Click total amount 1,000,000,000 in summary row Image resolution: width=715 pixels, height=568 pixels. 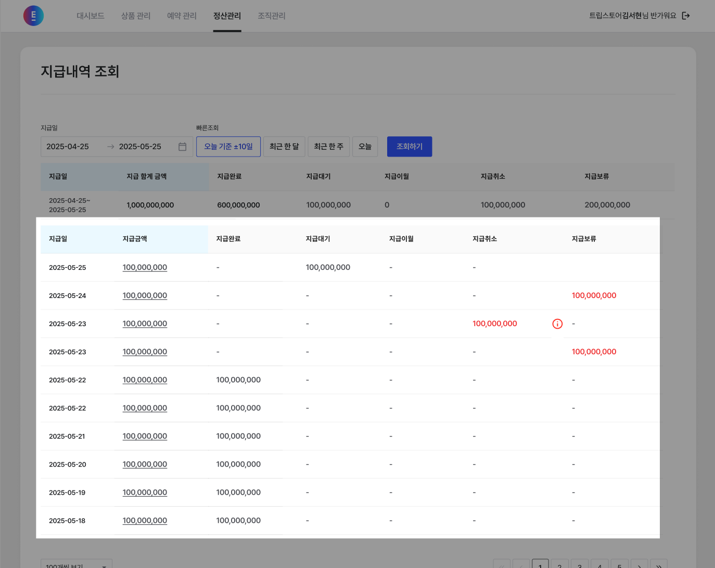coord(150,205)
